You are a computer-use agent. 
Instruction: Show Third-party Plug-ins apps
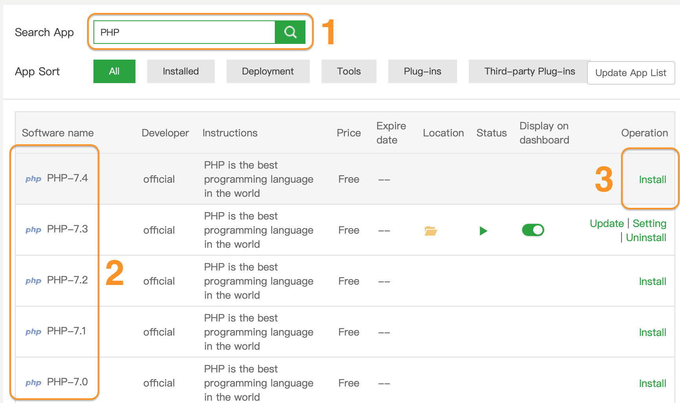point(529,71)
